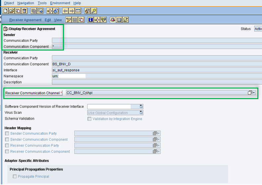Click the Status field
Screen dimensions: 262x185
coord(258,29)
